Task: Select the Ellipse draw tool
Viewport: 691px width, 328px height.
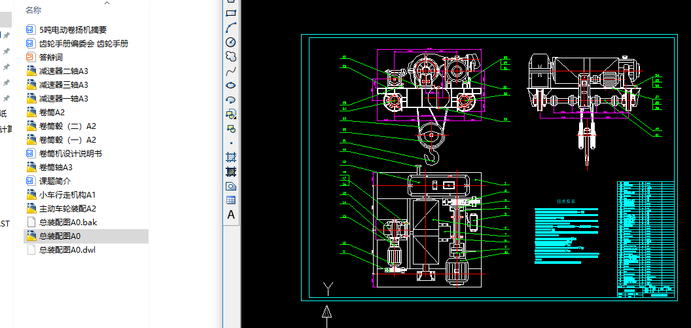Action: (231, 86)
